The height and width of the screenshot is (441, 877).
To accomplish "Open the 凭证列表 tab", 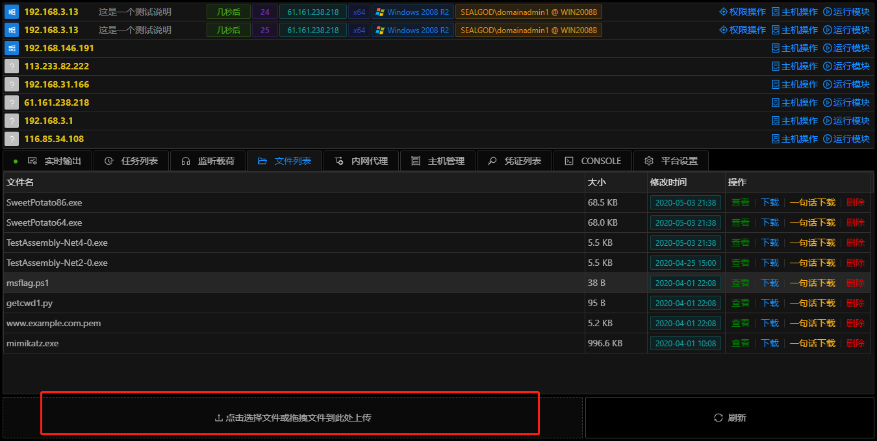I will coord(514,161).
